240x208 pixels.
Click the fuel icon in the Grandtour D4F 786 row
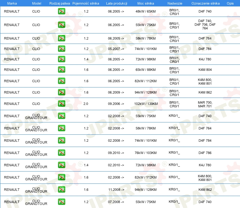click(61, 152)
